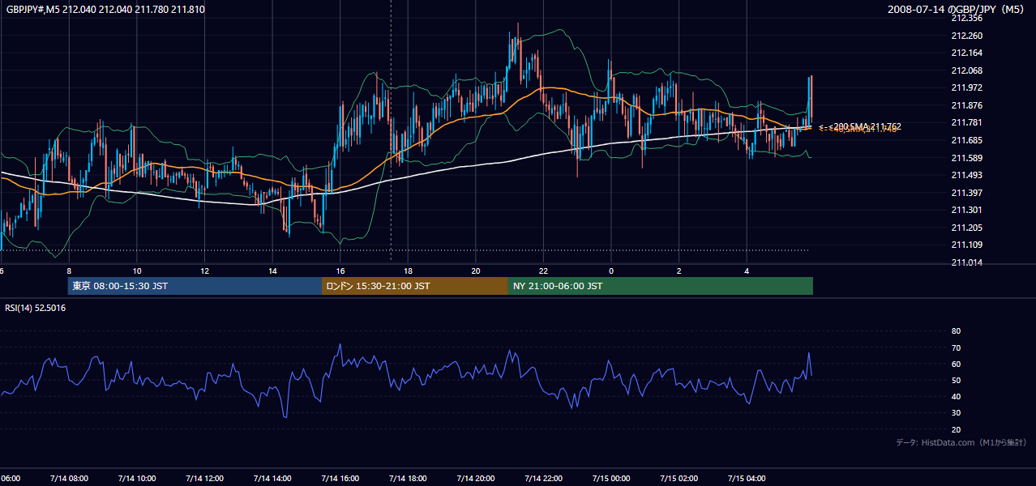The image size is (1036, 486).
Task: Click RSI scale value 20
Action: 956,429
